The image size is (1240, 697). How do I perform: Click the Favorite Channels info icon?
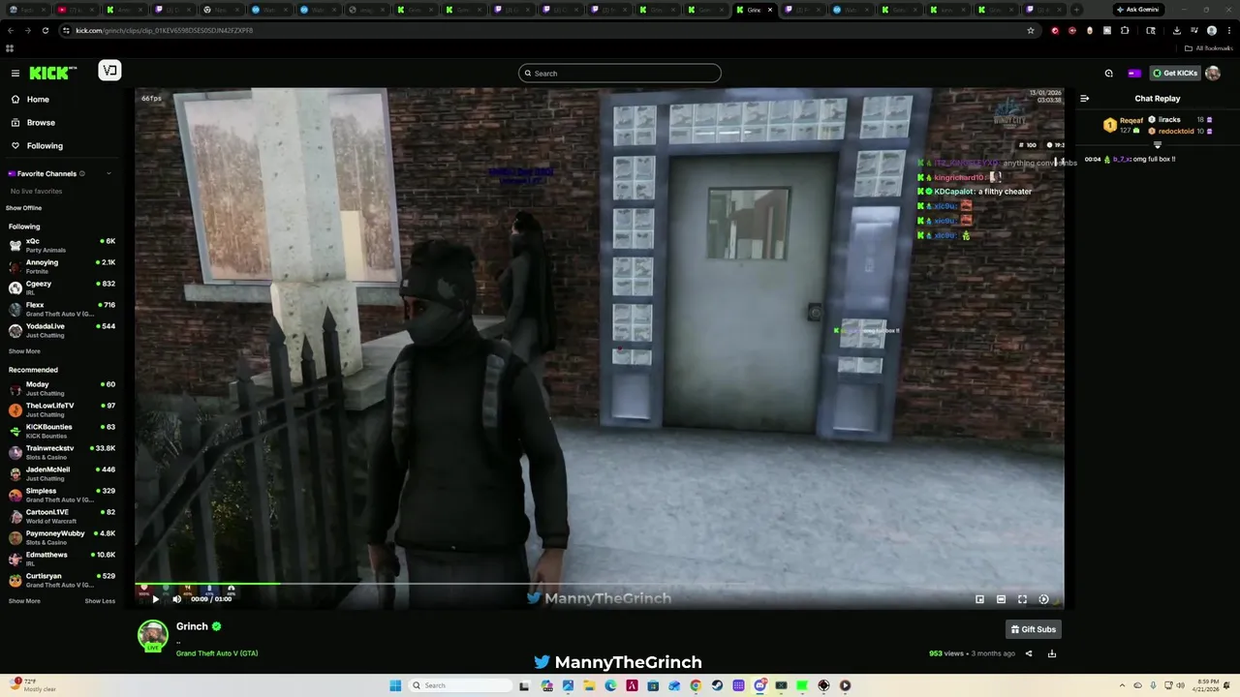point(82,173)
